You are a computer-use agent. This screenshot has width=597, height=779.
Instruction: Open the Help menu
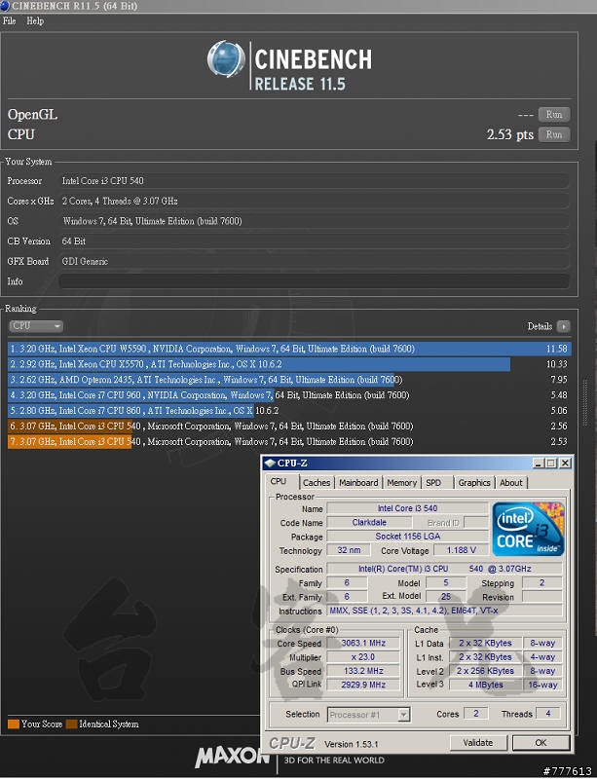click(x=35, y=20)
